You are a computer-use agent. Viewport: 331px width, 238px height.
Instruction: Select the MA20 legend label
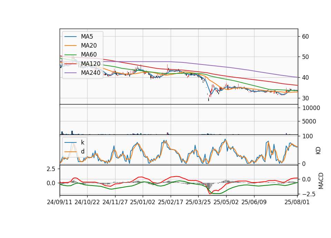(x=89, y=46)
